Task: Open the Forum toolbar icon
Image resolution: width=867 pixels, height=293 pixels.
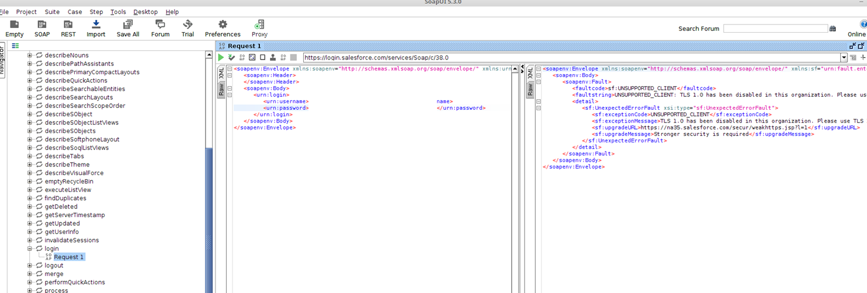Action: click(x=160, y=24)
